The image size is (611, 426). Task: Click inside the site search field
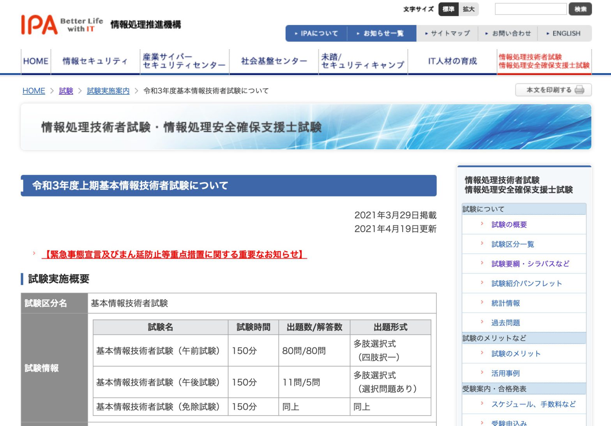[x=530, y=9]
